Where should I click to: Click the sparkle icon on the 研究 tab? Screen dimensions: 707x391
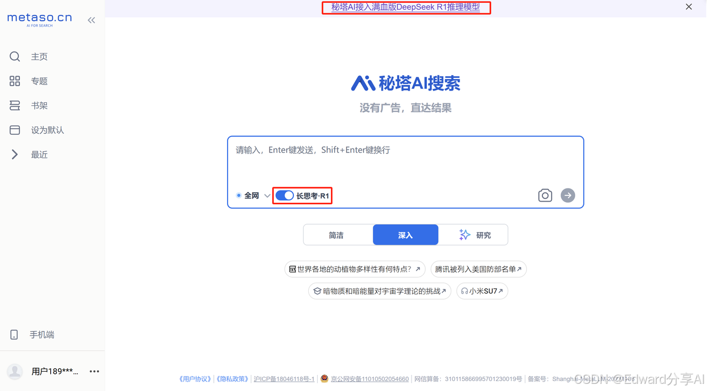point(465,235)
